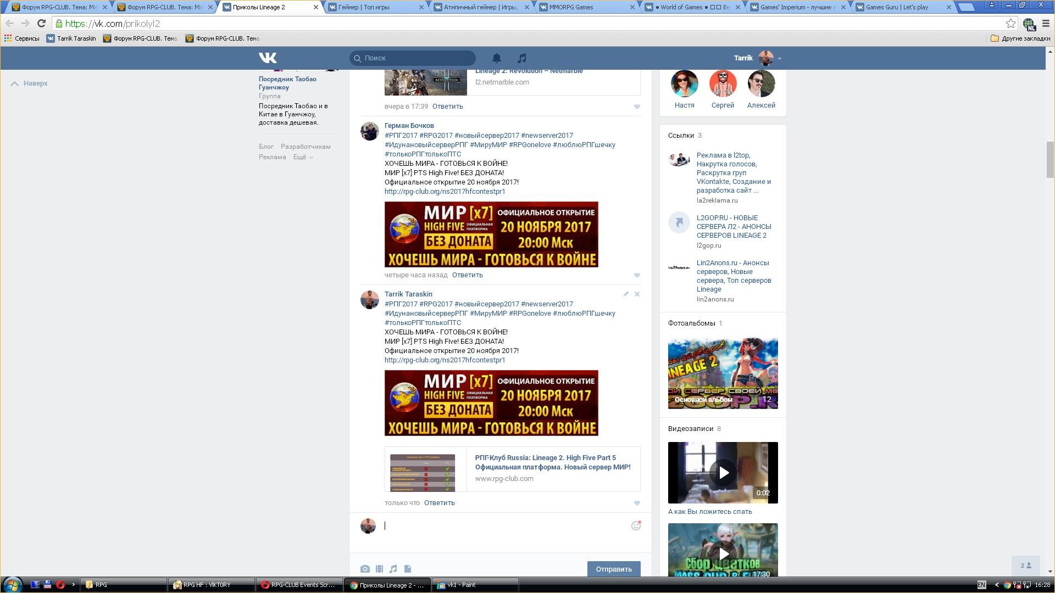Switch to the Games Guru tab
This screenshot has width=1055, height=593.
click(x=902, y=7)
